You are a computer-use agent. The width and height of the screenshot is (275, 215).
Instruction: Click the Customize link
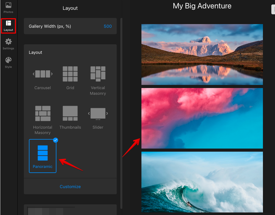pos(70,187)
